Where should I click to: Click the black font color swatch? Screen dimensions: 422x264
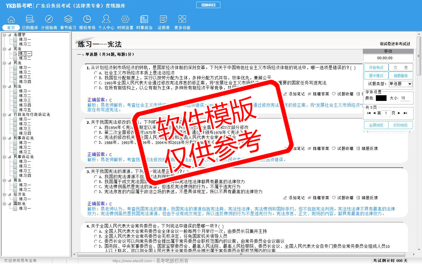[381, 98]
